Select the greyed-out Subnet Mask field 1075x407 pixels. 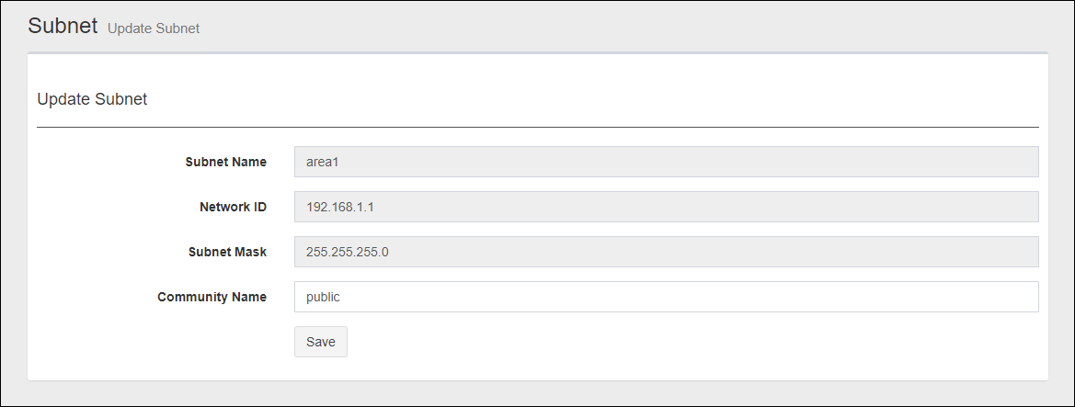coord(666,252)
